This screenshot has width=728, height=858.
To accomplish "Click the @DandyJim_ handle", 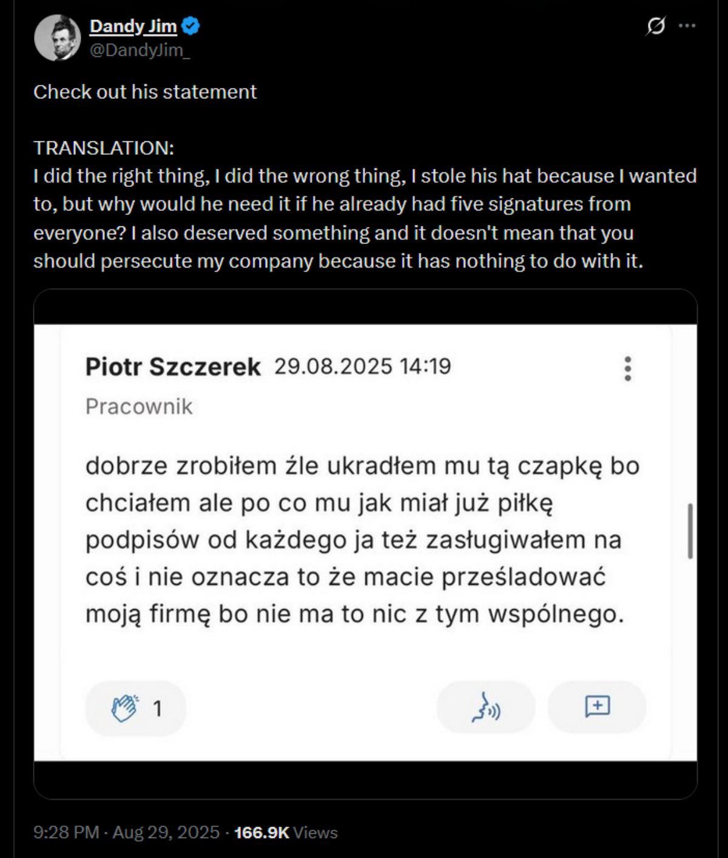I will (x=140, y=50).
